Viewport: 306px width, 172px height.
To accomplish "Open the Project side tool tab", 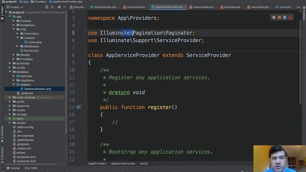I will click(2, 13).
